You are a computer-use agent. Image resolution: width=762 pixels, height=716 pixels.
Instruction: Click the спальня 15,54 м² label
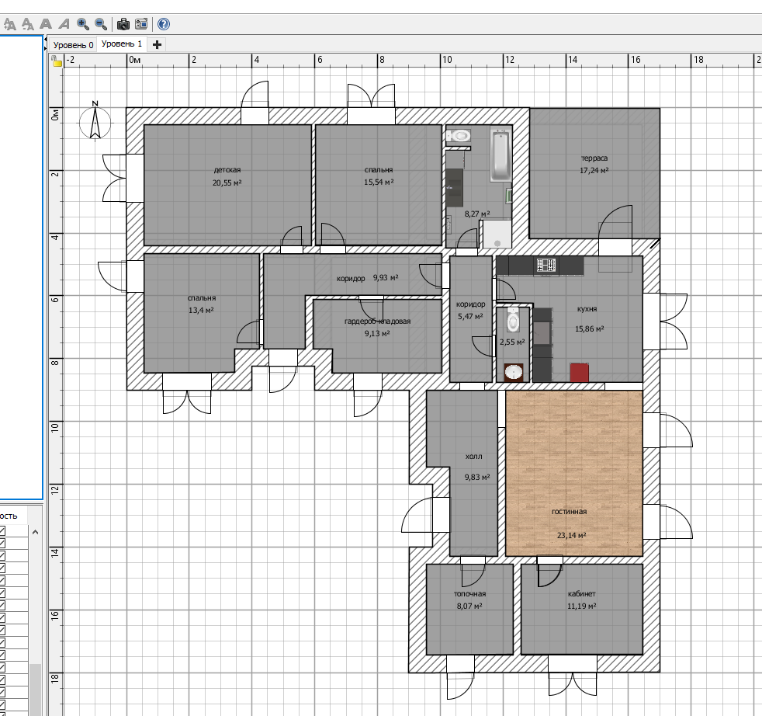coord(379,176)
